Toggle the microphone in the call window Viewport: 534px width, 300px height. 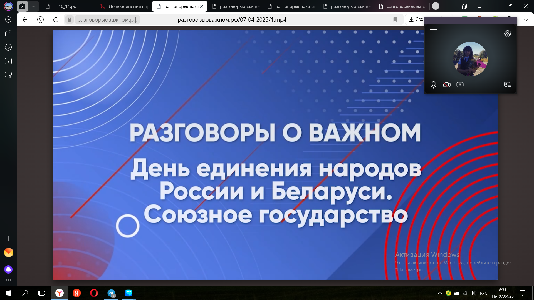pos(433,85)
